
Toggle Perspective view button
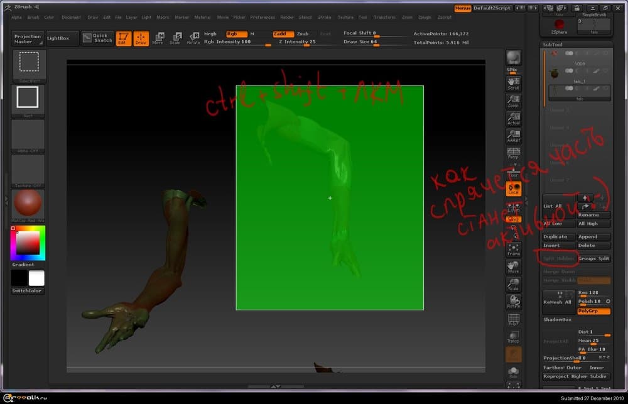click(x=513, y=153)
